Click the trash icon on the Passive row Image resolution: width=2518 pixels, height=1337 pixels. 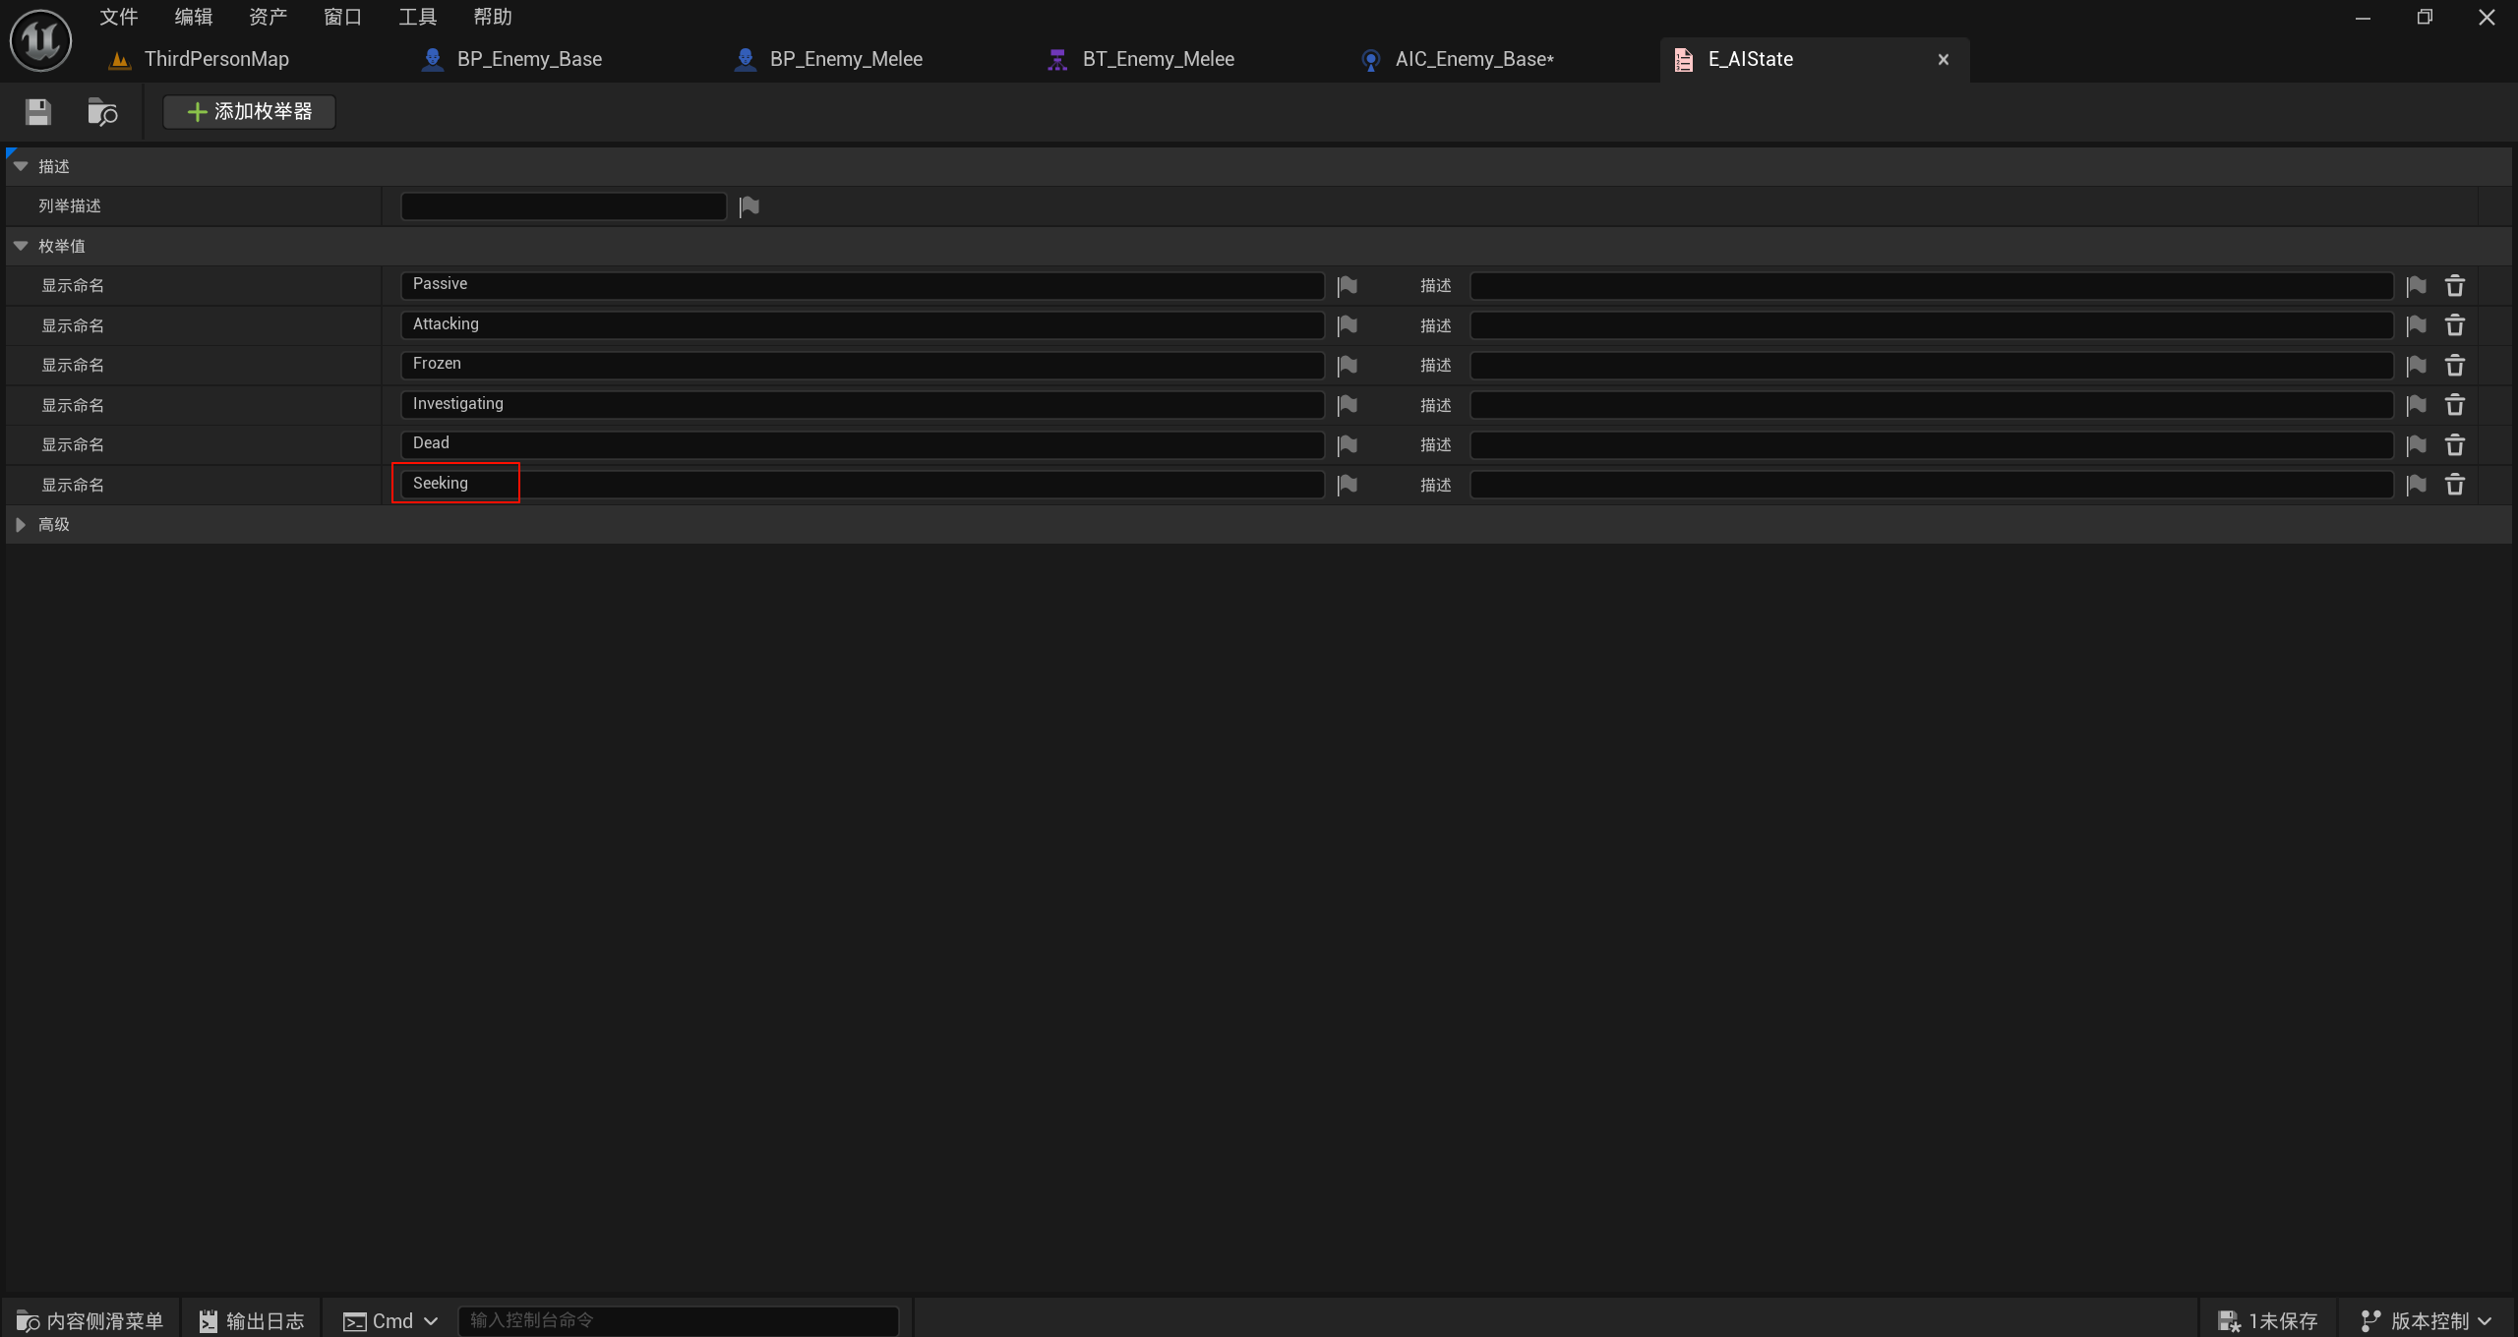(2455, 286)
